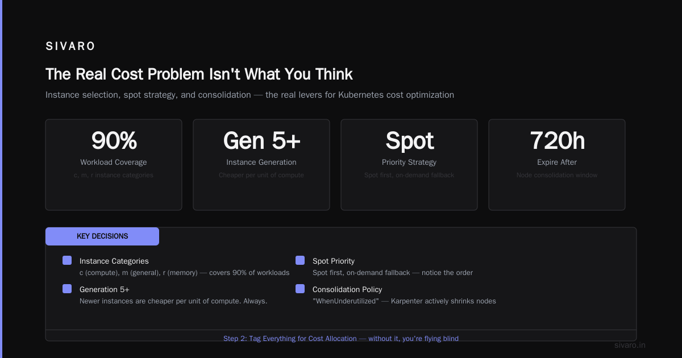Follow the sivaro.in watermark link

(630, 345)
